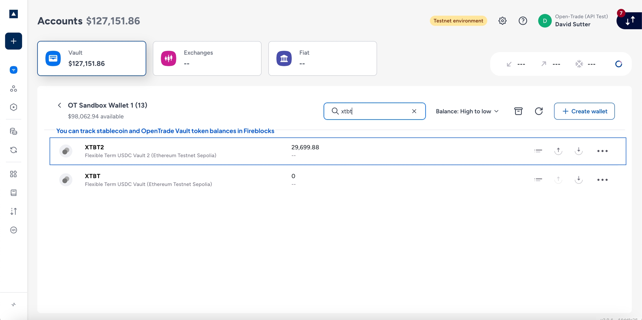The width and height of the screenshot is (642, 320).
Task: Click the Create wallet button
Action: click(x=584, y=111)
